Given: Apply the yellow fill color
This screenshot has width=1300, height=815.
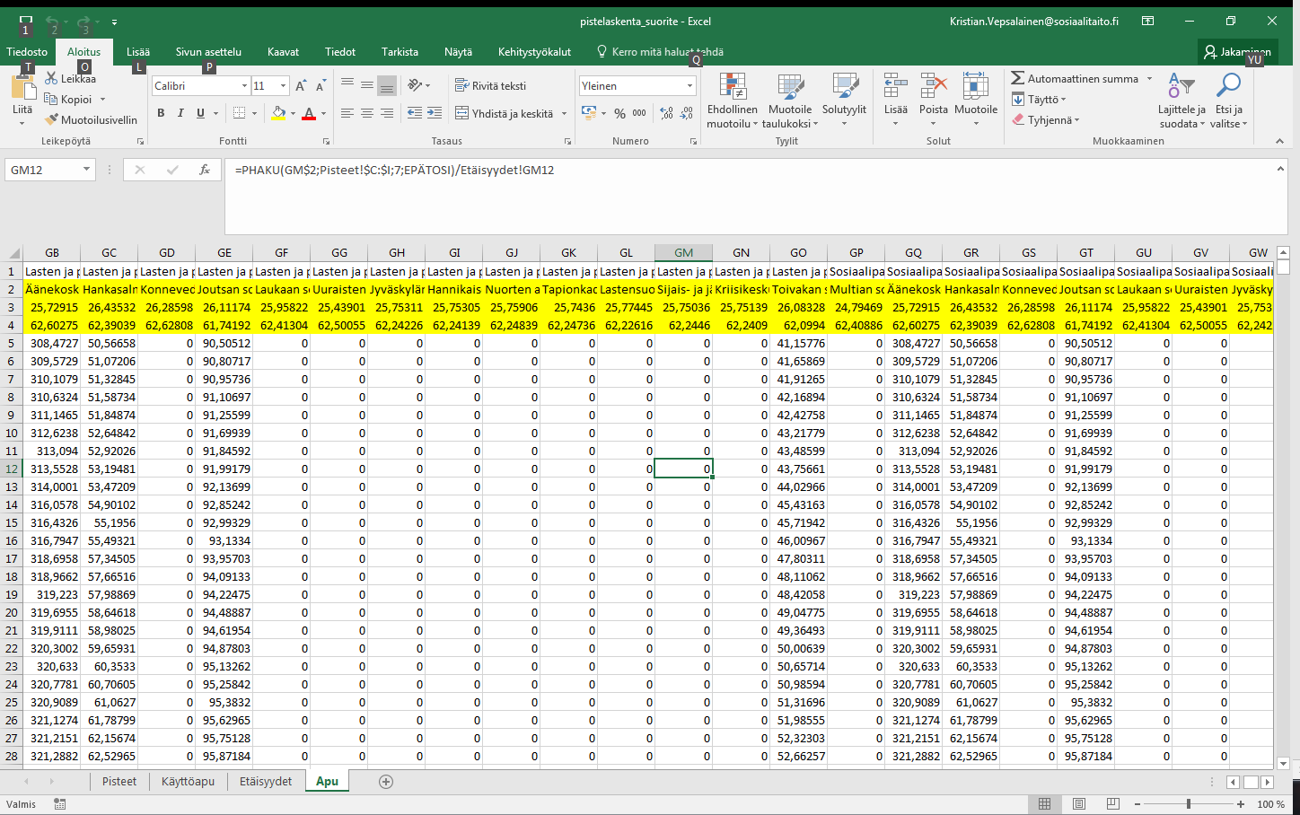Looking at the screenshot, I should click(x=278, y=113).
